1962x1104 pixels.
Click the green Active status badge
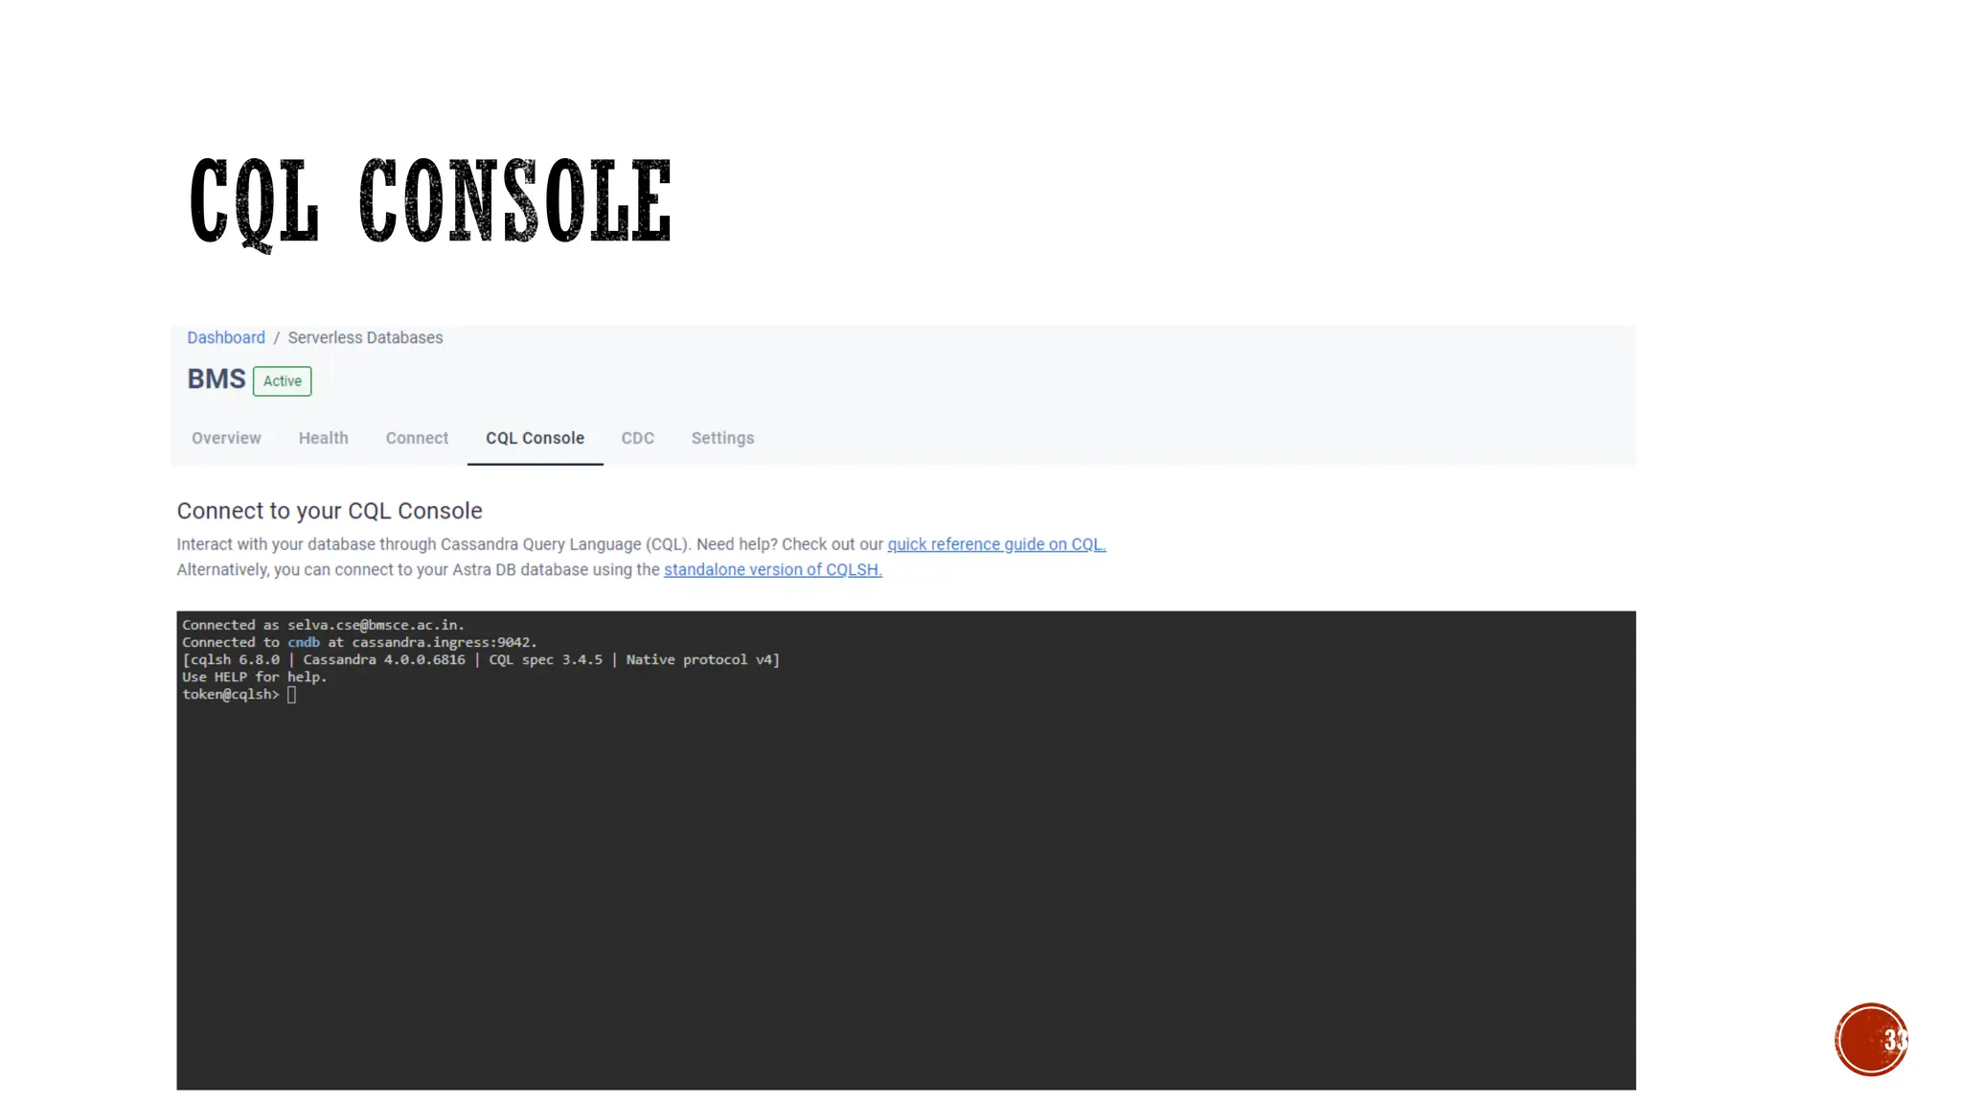coord(282,381)
